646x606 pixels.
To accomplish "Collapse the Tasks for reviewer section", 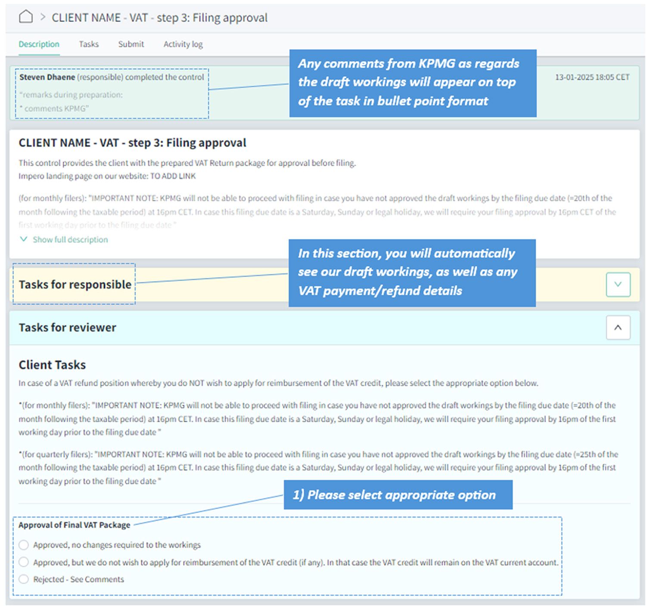I will point(618,328).
